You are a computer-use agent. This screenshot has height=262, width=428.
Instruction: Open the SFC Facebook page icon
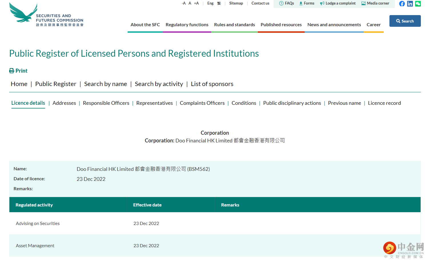point(402,4)
